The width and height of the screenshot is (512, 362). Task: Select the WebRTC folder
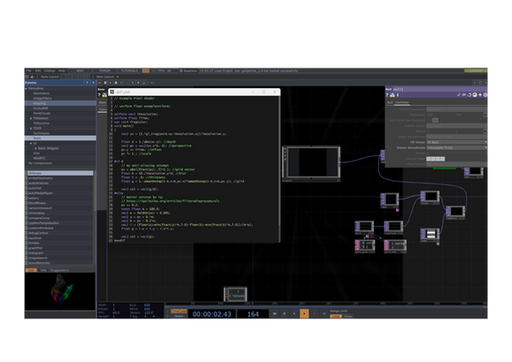pyautogui.click(x=39, y=158)
